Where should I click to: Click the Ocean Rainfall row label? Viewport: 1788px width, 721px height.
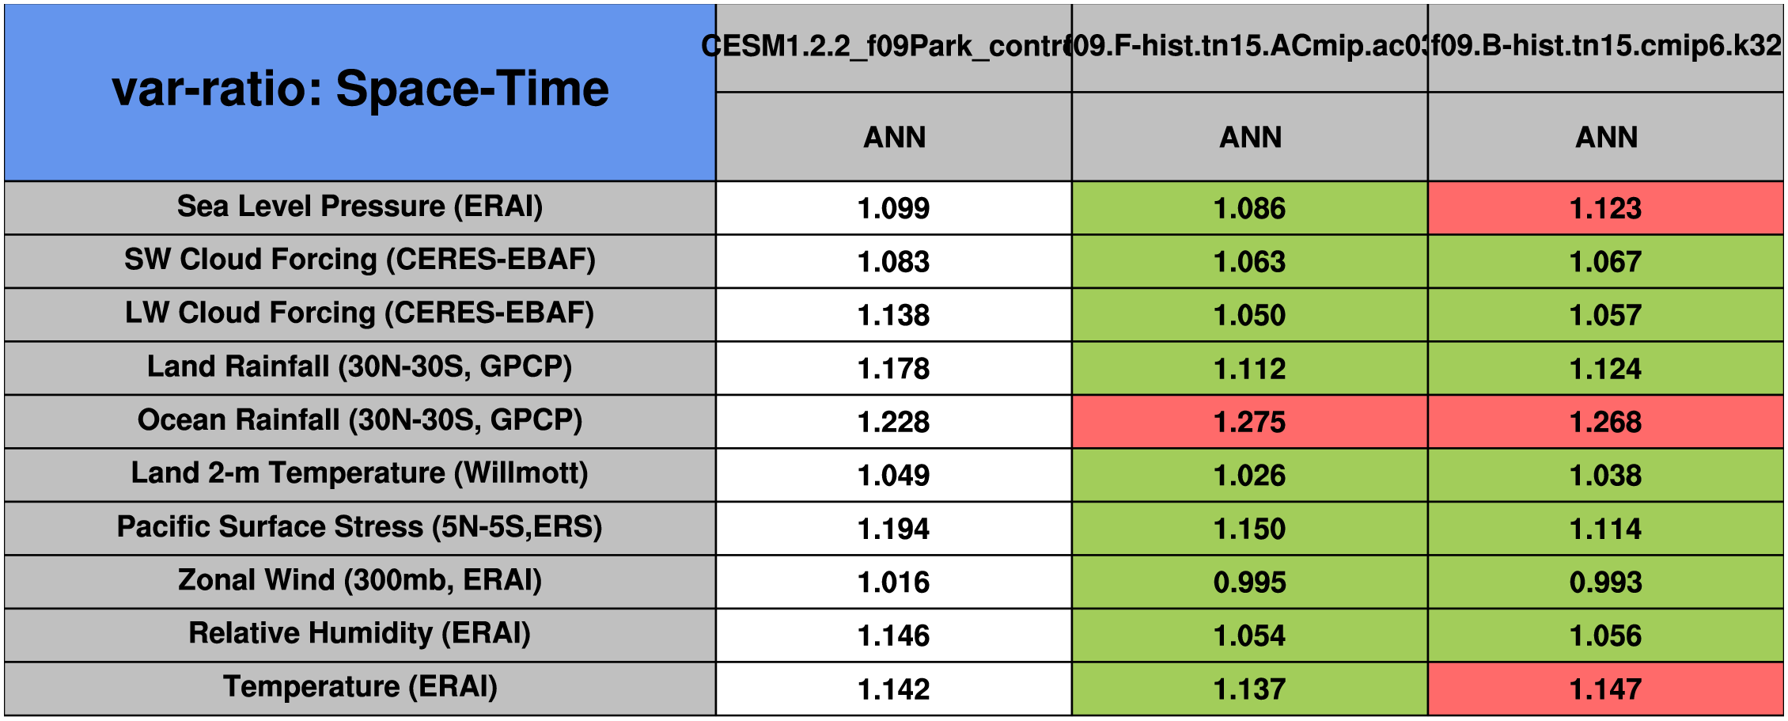pyautogui.click(x=360, y=420)
